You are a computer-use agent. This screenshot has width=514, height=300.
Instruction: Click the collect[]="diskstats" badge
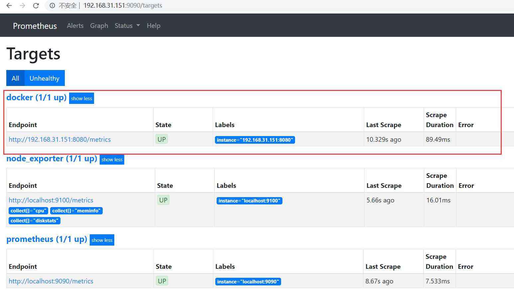pyautogui.click(x=35, y=221)
